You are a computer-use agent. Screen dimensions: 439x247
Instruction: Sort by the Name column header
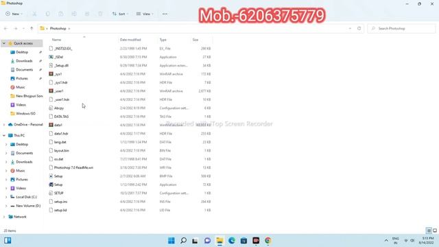[x=56, y=40]
